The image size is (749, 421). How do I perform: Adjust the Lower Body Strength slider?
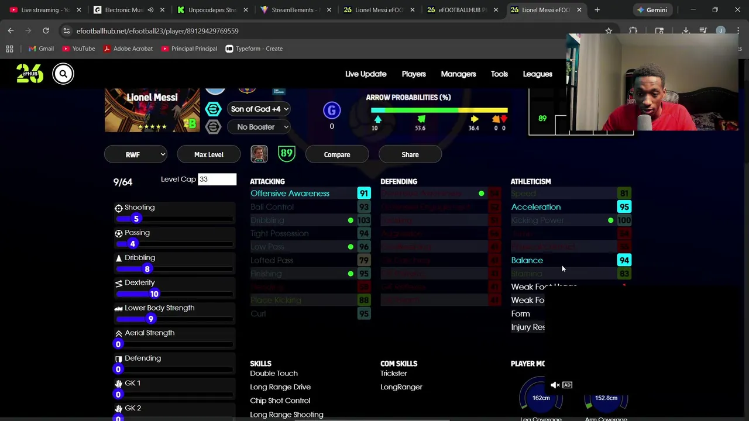click(175, 319)
